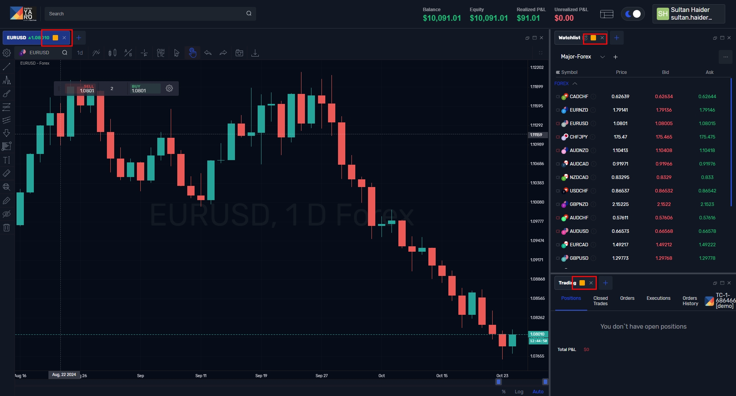Open the 1d timeframe selector
The height and width of the screenshot is (396, 736).
click(x=80, y=53)
